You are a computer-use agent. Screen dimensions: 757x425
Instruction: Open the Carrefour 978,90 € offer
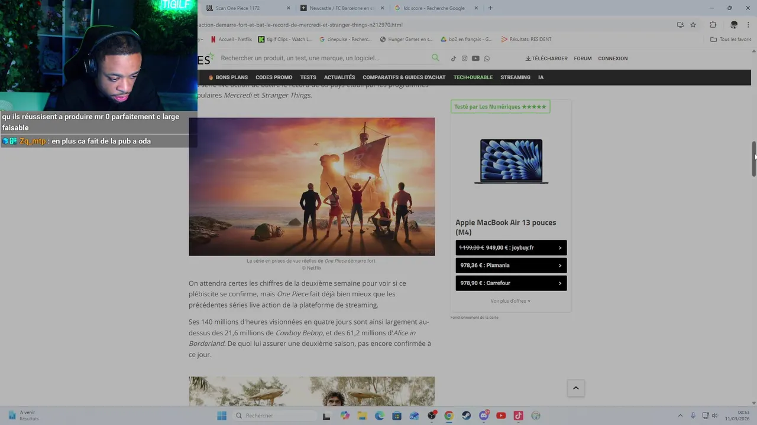tap(511, 283)
